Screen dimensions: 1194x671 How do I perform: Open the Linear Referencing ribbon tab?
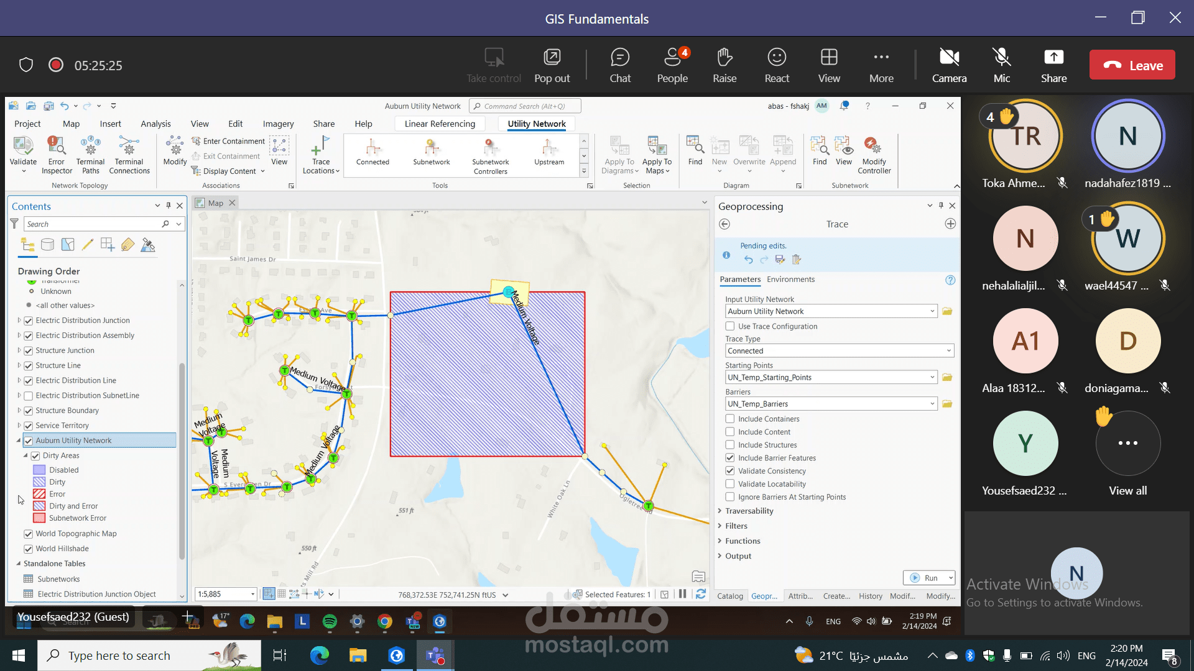click(x=440, y=124)
